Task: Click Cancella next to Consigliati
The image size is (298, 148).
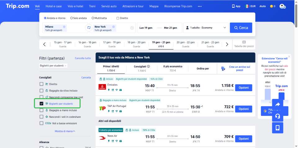Action: click(86, 78)
